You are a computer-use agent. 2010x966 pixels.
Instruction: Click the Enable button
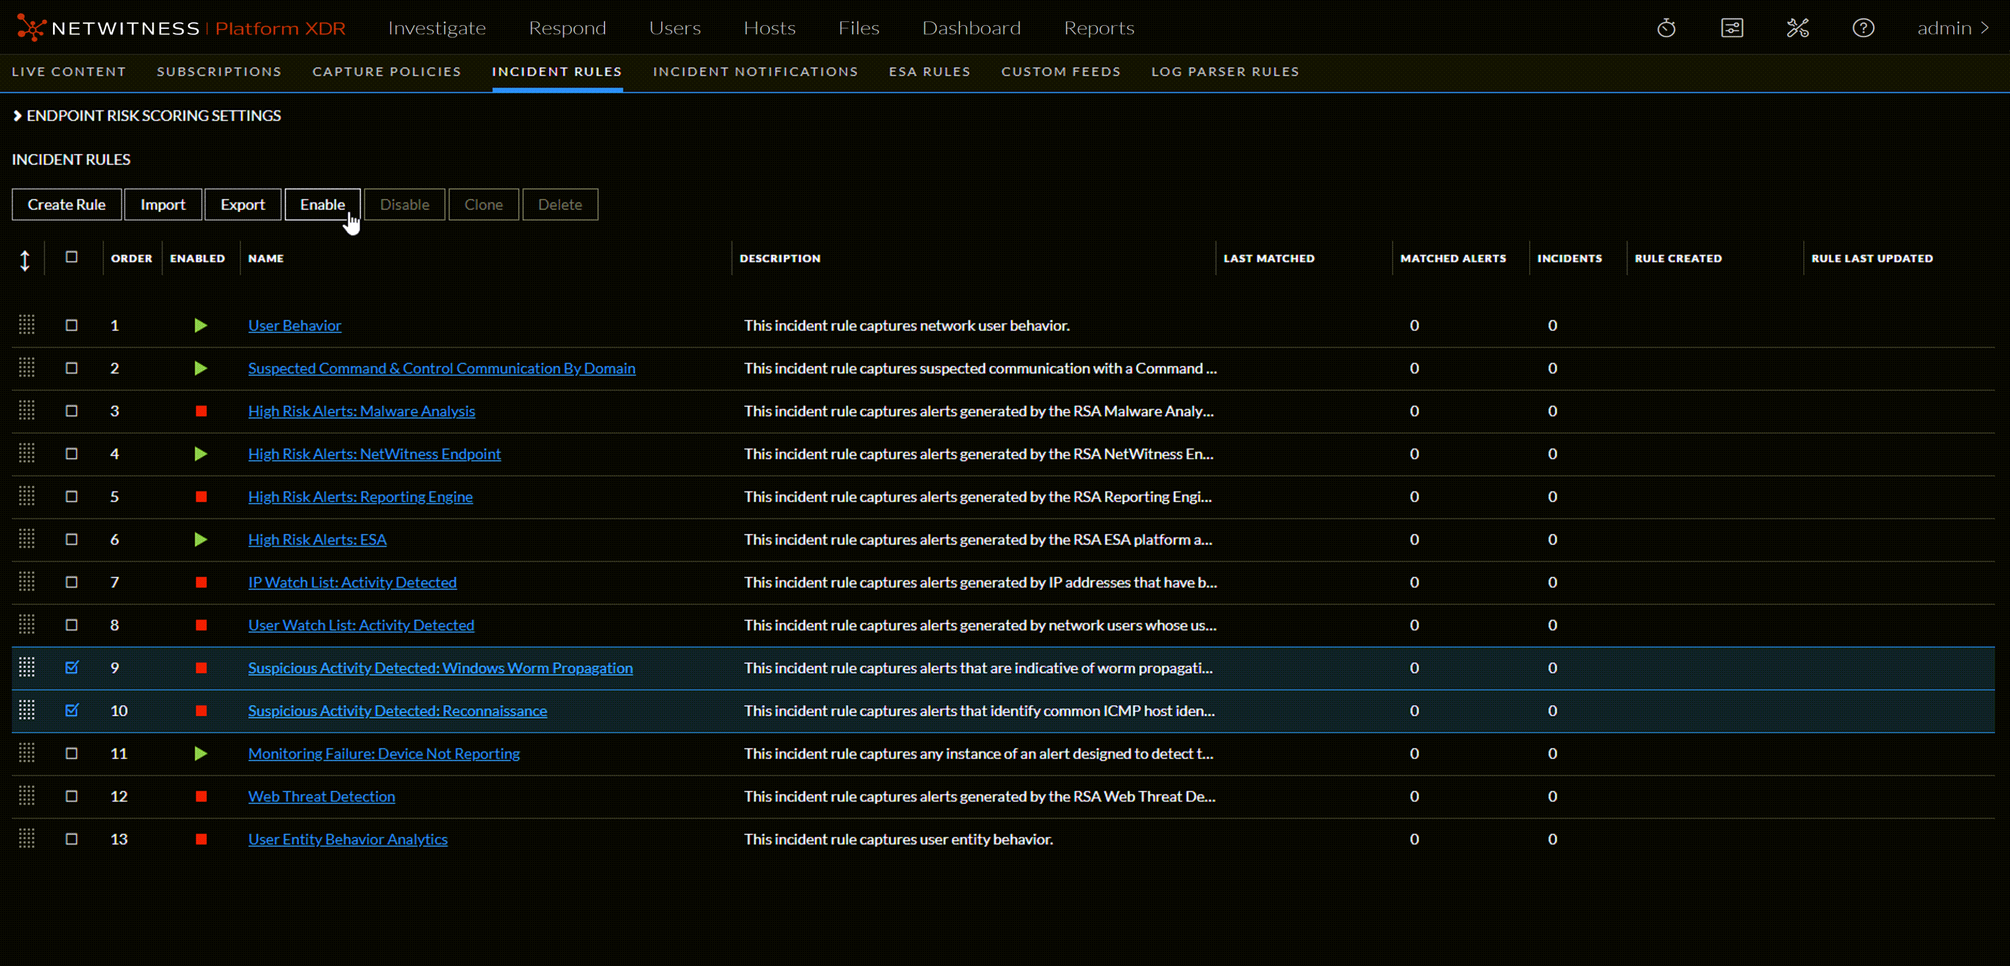pos(321,204)
